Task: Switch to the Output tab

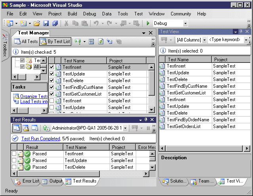Action: pos(52,181)
